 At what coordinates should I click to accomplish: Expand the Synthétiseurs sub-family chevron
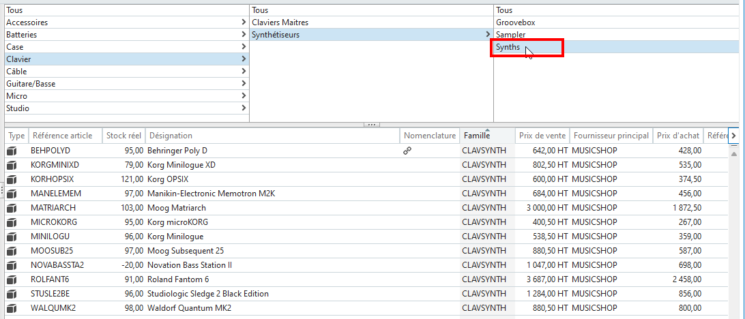[x=488, y=35]
